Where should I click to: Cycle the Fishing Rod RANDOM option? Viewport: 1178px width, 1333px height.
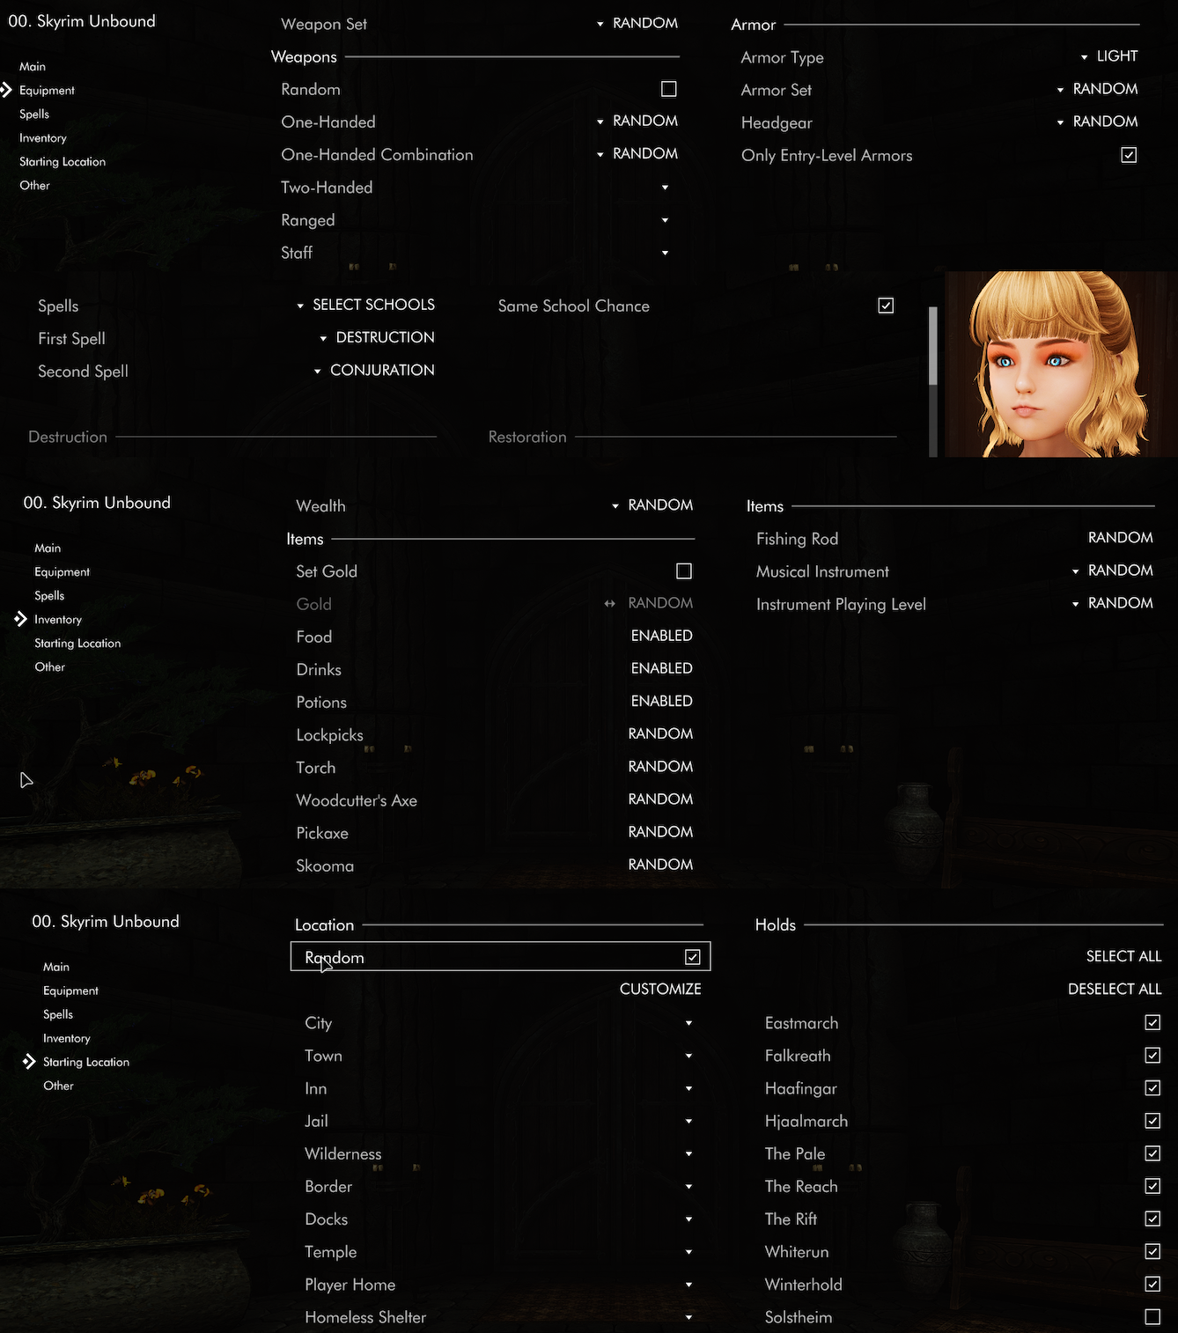point(1121,537)
